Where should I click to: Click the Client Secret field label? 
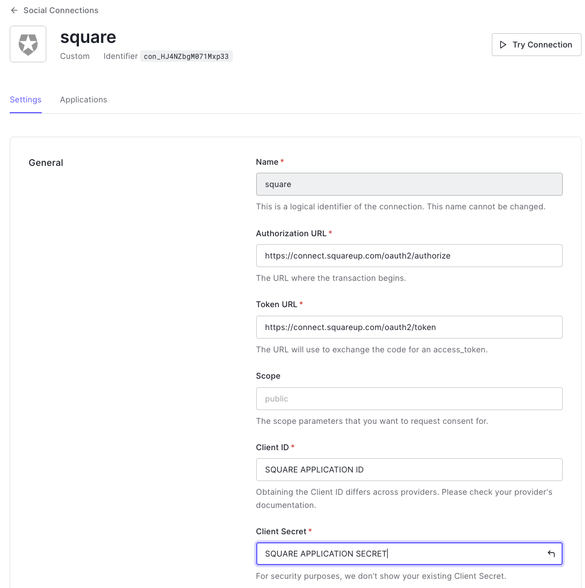(x=281, y=531)
